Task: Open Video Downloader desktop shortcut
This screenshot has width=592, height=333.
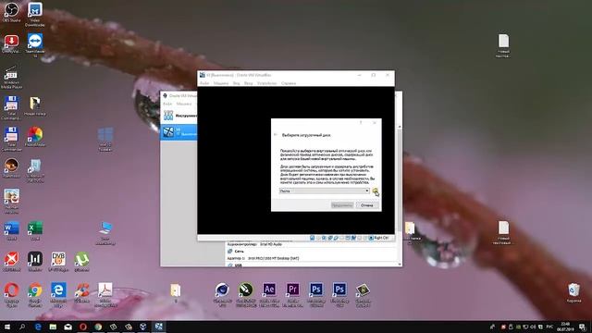Action: tap(35, 15)
